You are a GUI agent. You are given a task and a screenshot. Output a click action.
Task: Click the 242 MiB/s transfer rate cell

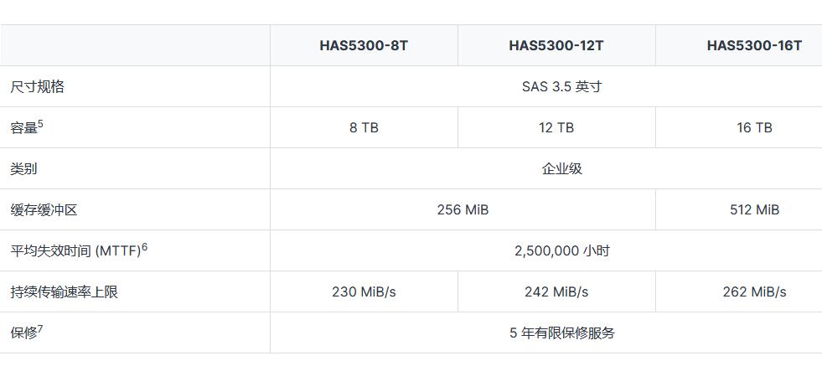pyautogui.click(x=556, y=291)
